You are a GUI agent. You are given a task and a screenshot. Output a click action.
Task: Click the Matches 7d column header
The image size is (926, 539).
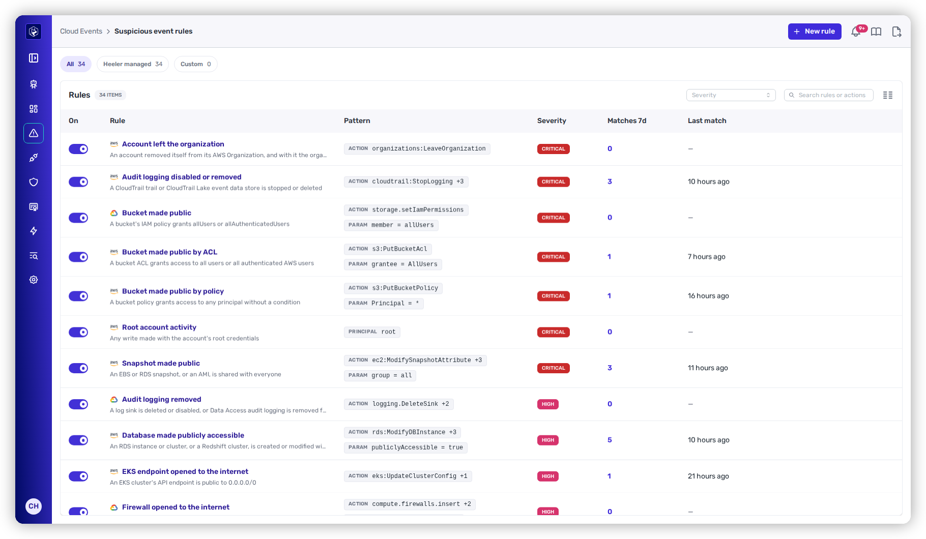[x=627, y=121]
